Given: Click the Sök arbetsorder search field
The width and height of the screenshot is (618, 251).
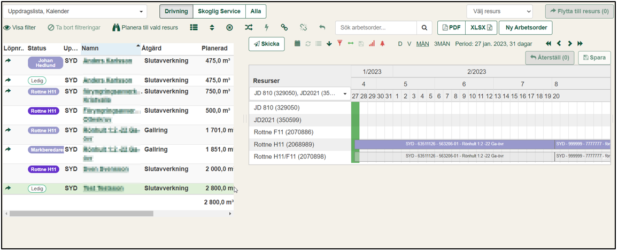Looking at the screenshot, I should pyautogui.click(x=376, y=28).
